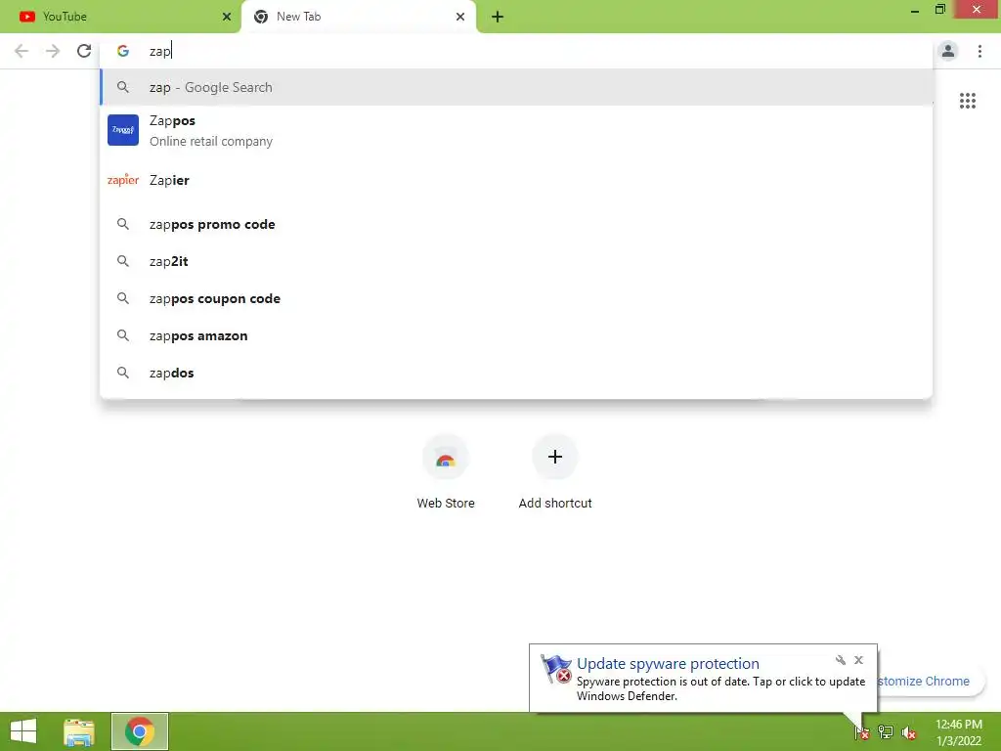The width and height of the screenshot is (1001, 751).
Task: Open the Chrome profile avatar
Action: point(948,51)
